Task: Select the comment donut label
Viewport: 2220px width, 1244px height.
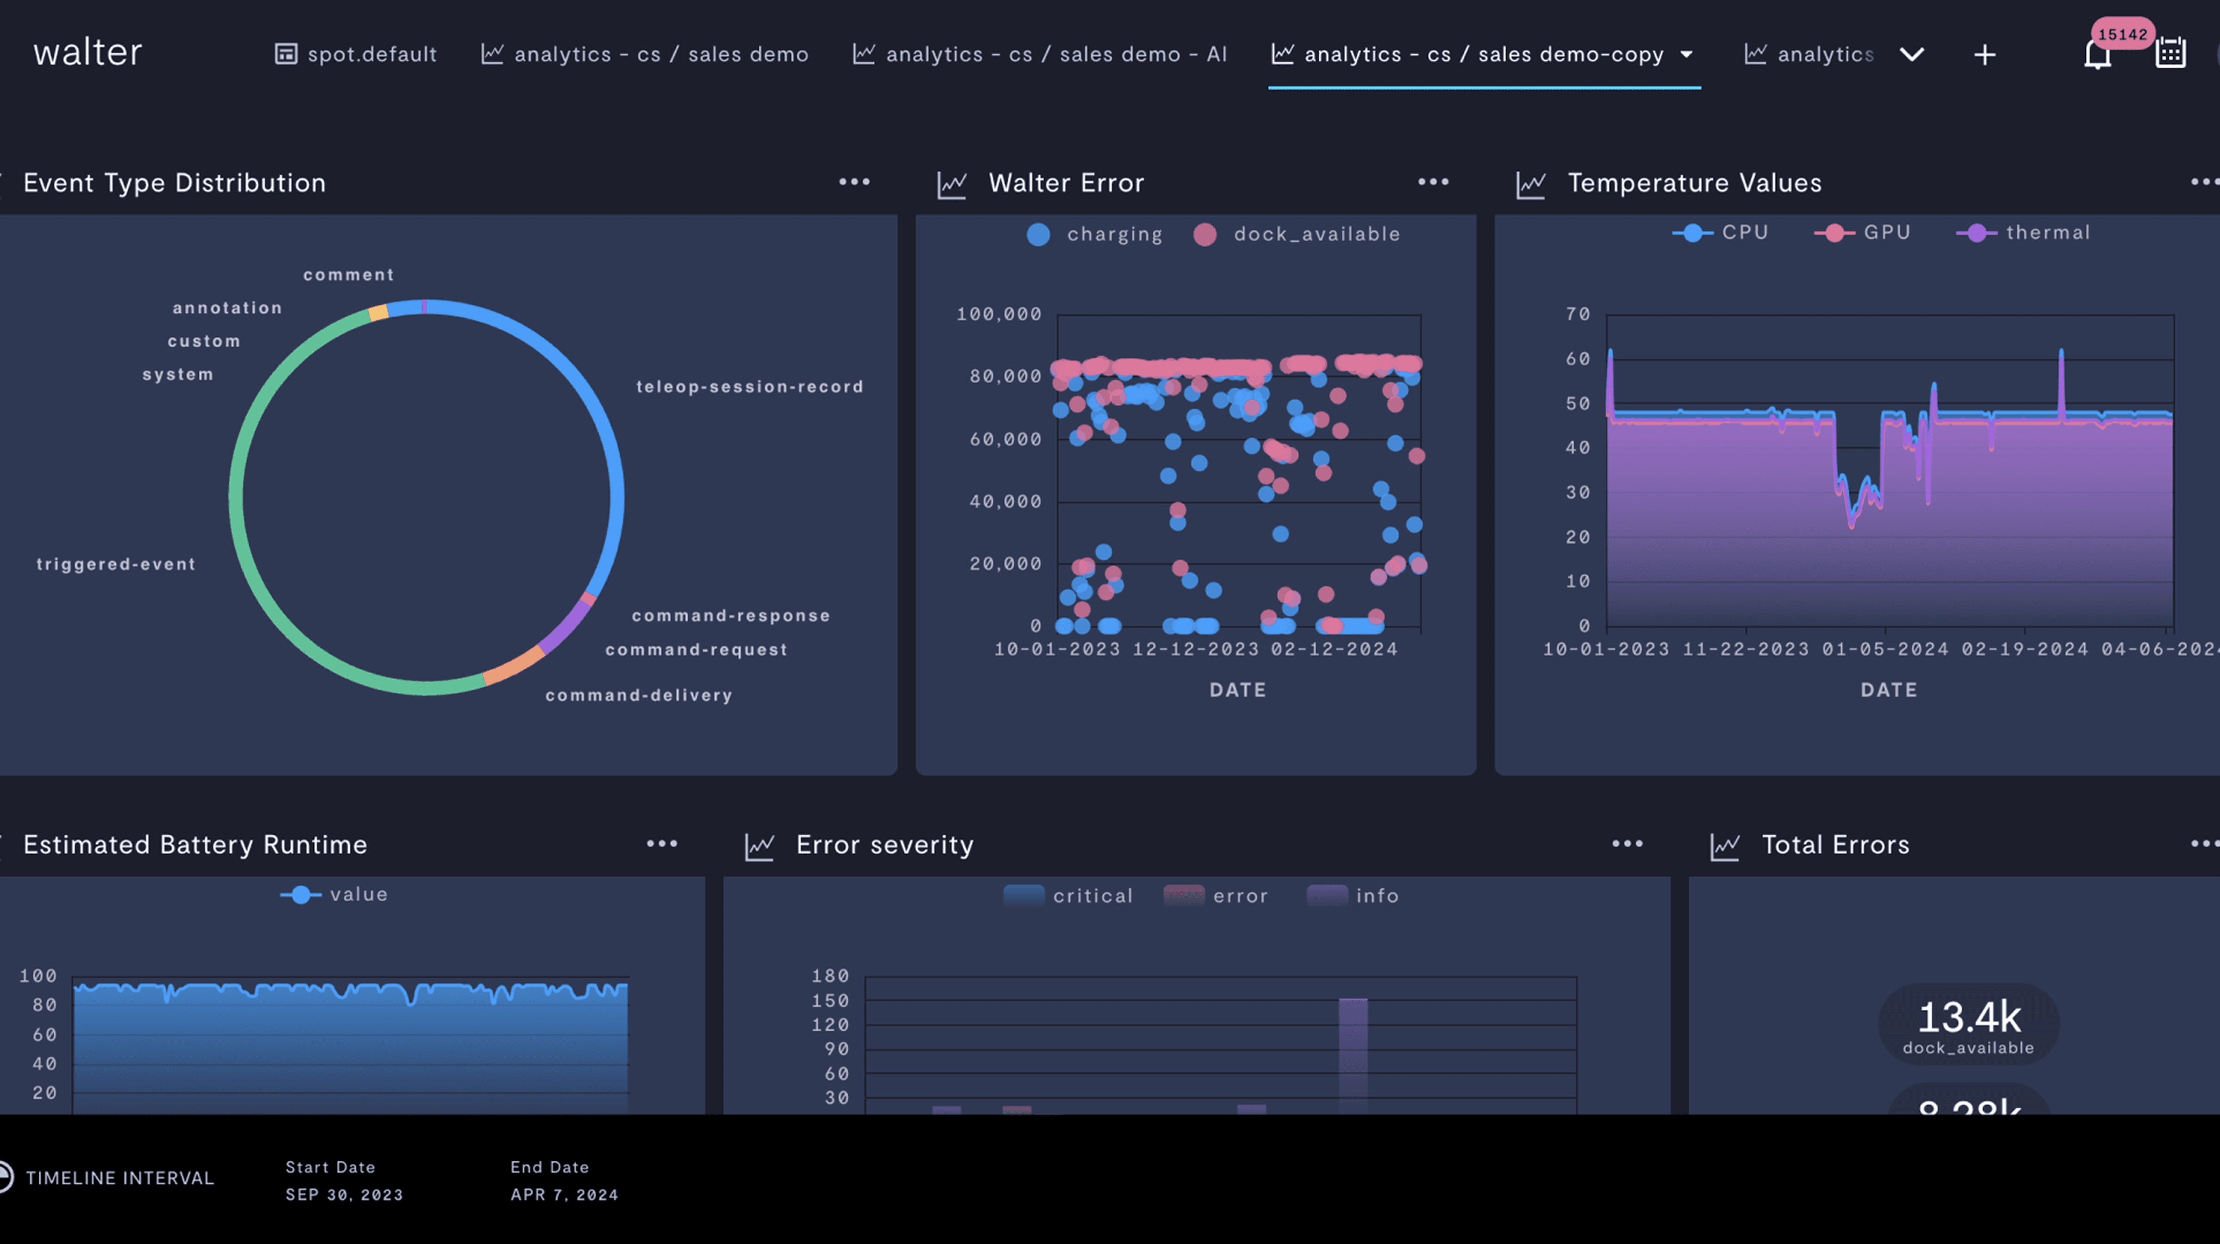Action: point(348,275)
